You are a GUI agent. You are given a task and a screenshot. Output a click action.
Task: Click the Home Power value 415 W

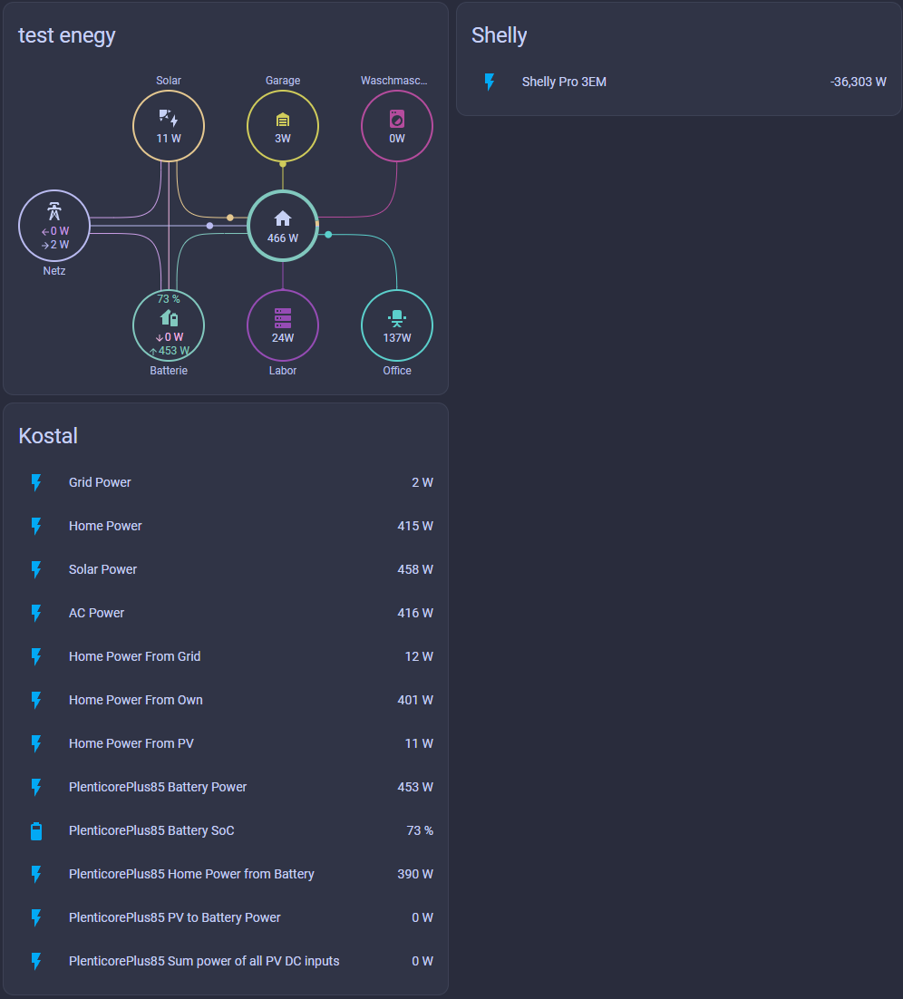point(414,526)
